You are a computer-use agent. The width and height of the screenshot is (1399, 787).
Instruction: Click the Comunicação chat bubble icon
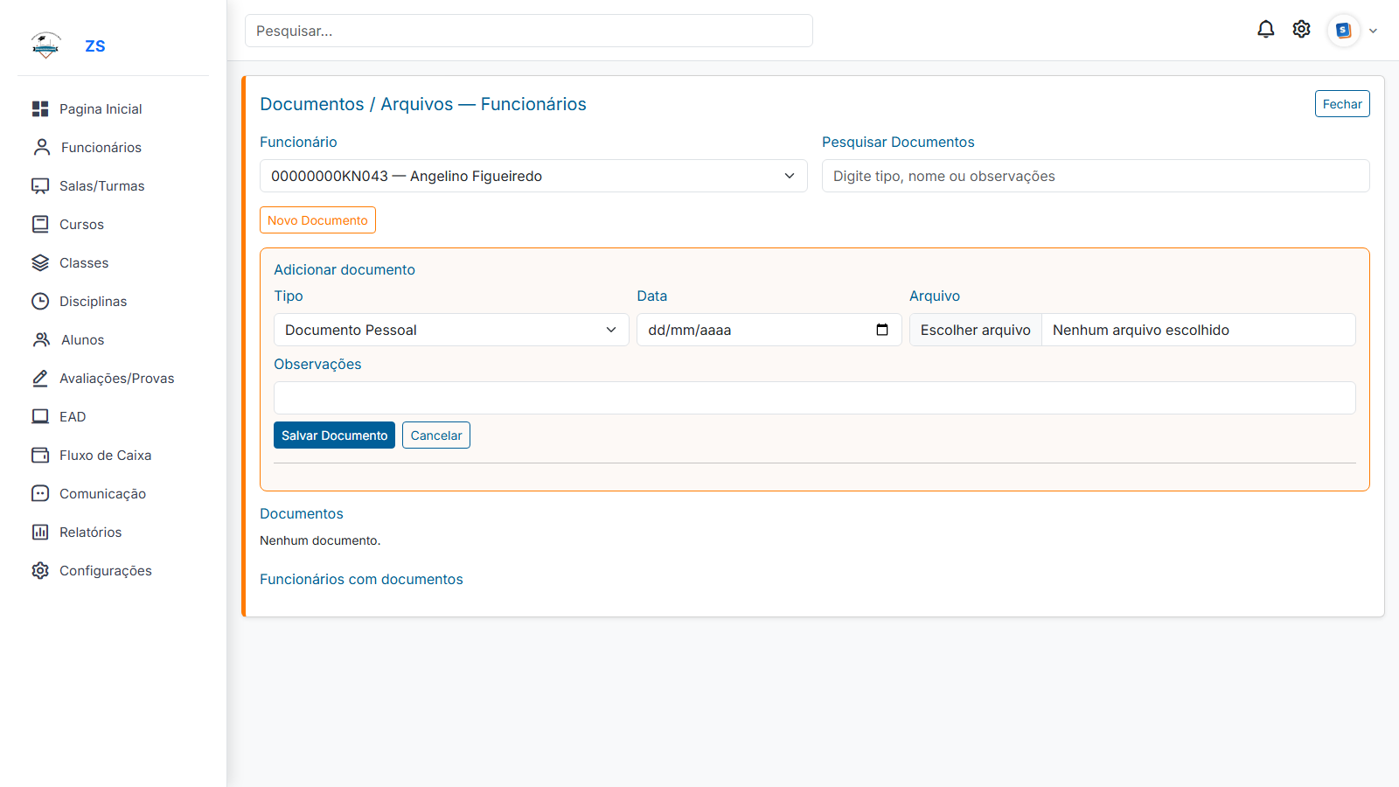click(40, 493)
